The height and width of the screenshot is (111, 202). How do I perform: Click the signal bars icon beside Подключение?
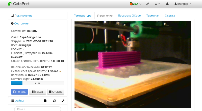point(12,16)
